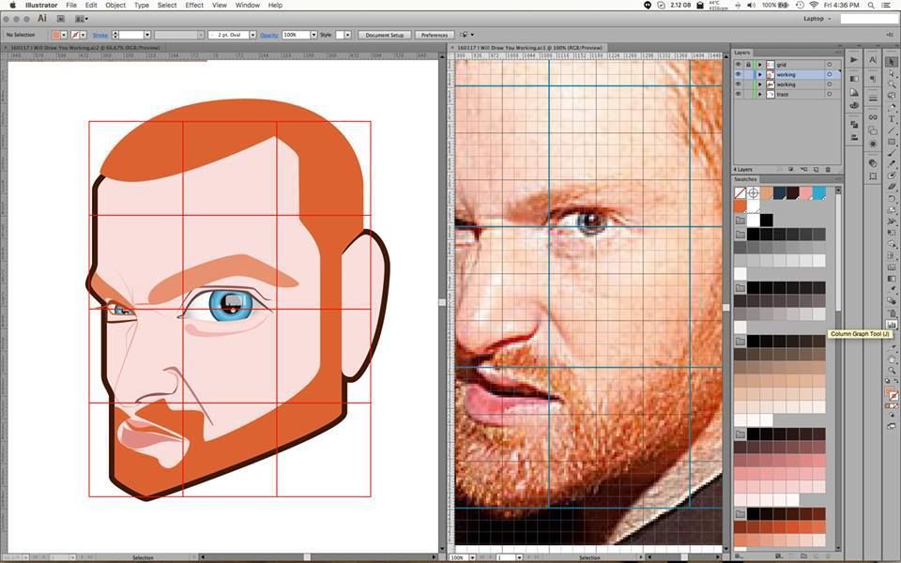Screen dimensions: 901x563
Task: Open the Effect menu
Action: click(194, 6)
